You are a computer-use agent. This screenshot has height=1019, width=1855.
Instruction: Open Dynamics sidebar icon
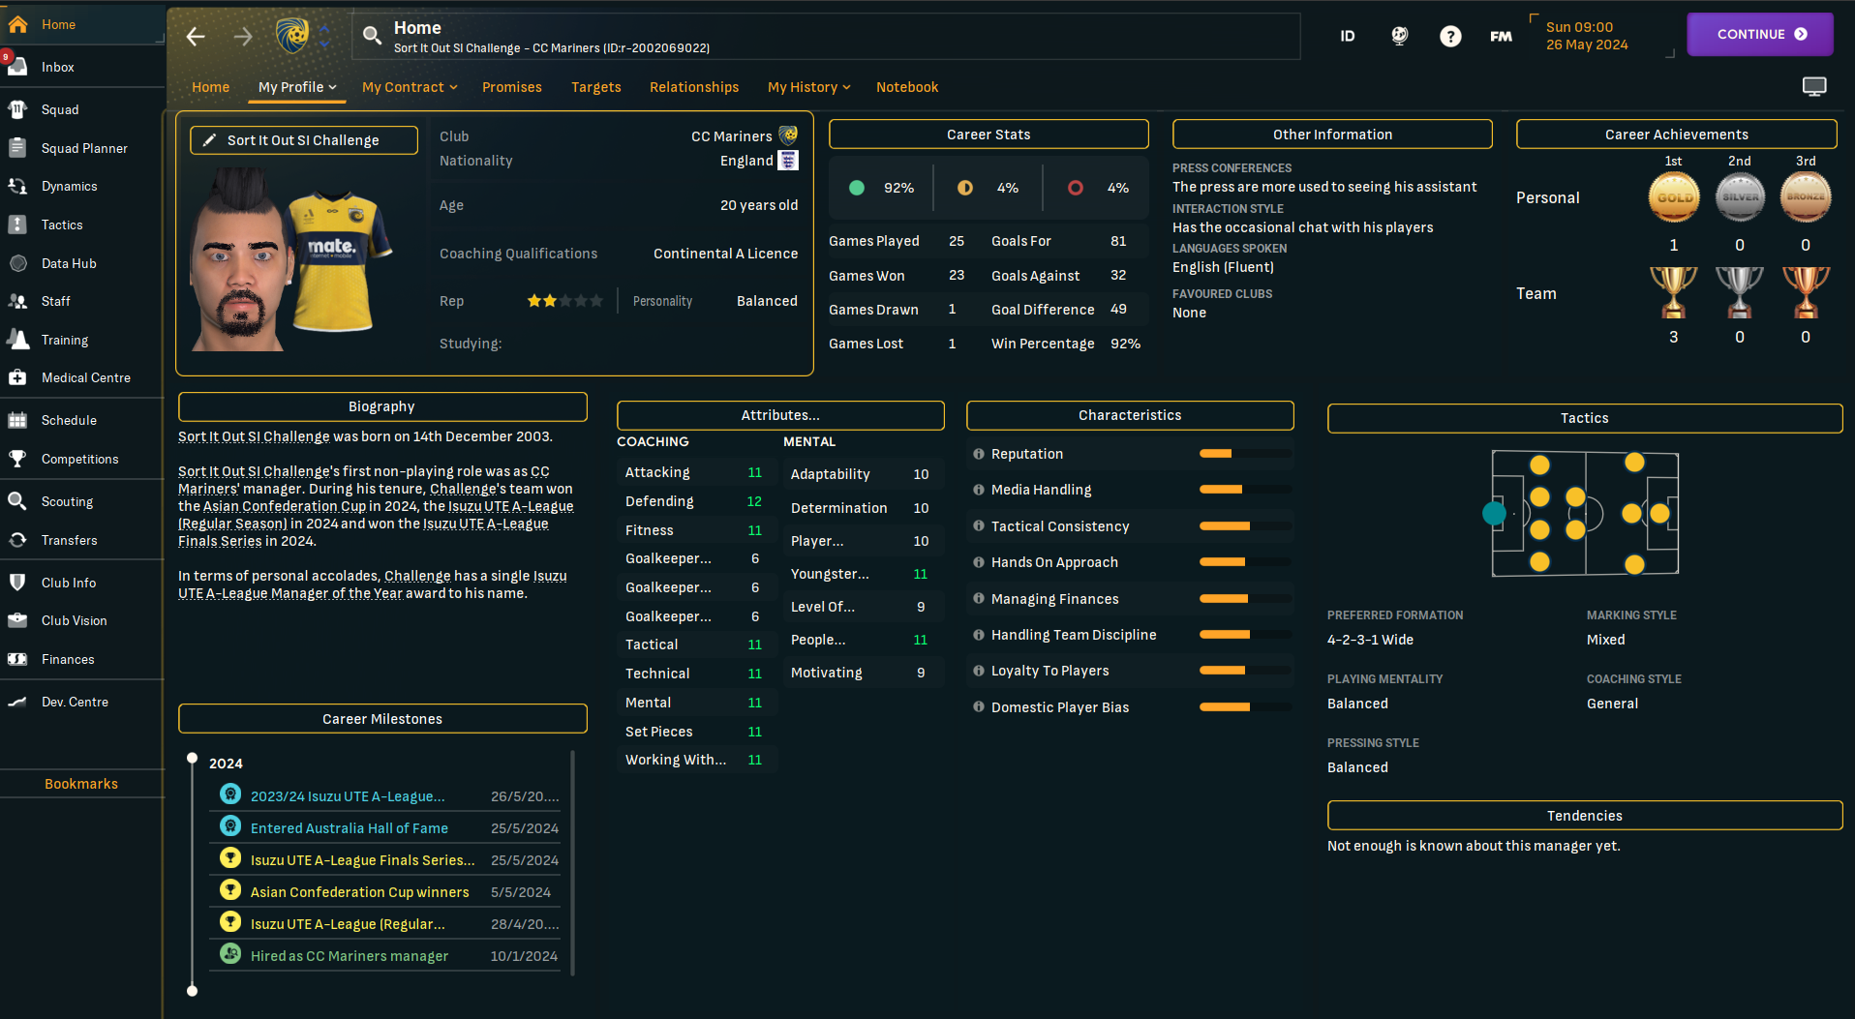tap(17, 186)
